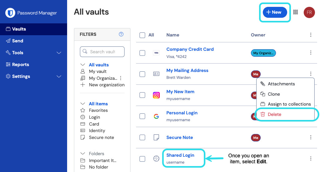Open the Shared Login item

coord(180,155)
